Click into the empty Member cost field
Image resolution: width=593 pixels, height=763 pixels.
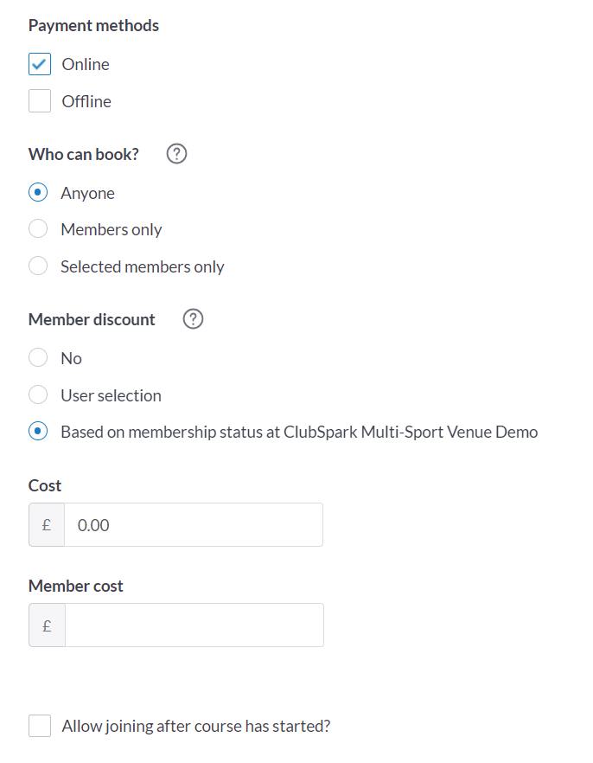coord(194,625)
